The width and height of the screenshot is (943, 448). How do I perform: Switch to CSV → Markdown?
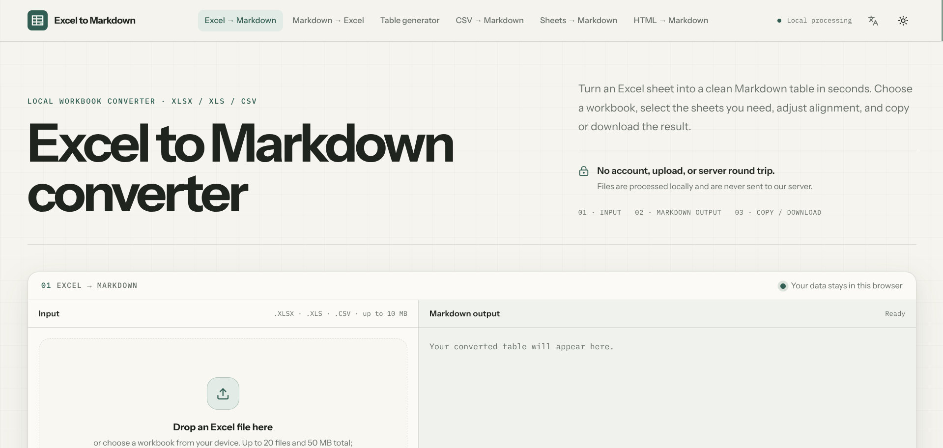coord(489,21)
